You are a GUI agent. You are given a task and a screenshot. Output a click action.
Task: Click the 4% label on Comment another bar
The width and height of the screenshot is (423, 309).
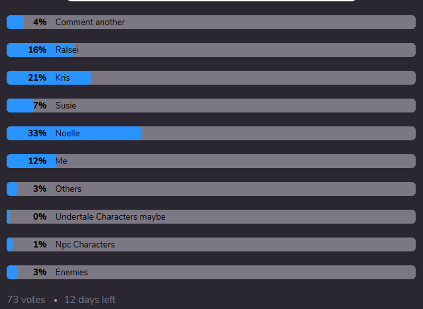click(40, 22)
